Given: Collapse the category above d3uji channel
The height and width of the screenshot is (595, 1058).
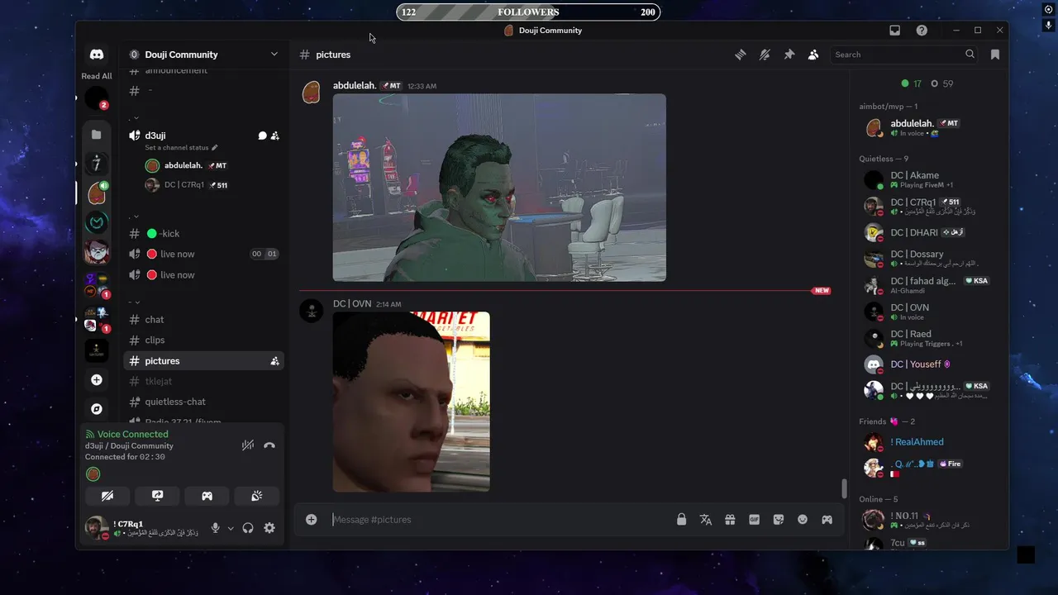Looking at the screenshot, I should point(136,117).
